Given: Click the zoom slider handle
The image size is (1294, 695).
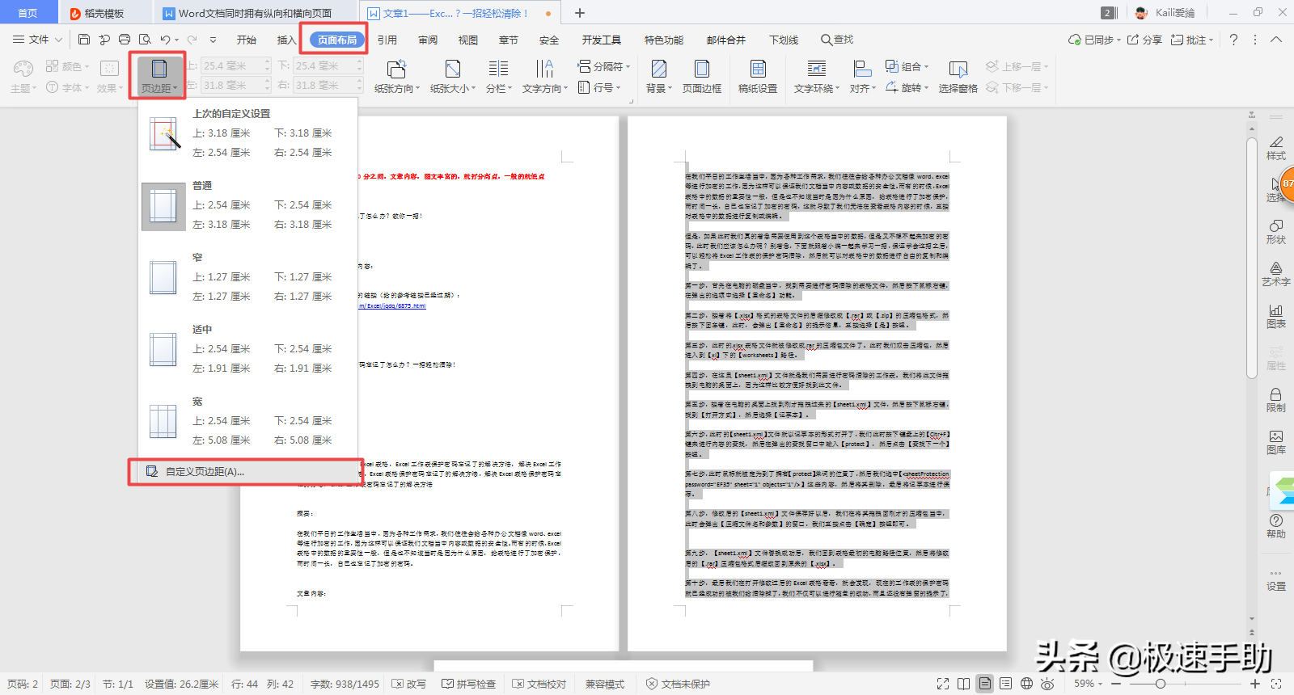Looking at the screenshot, I should pyautogui.click(x=1160, y=684).
